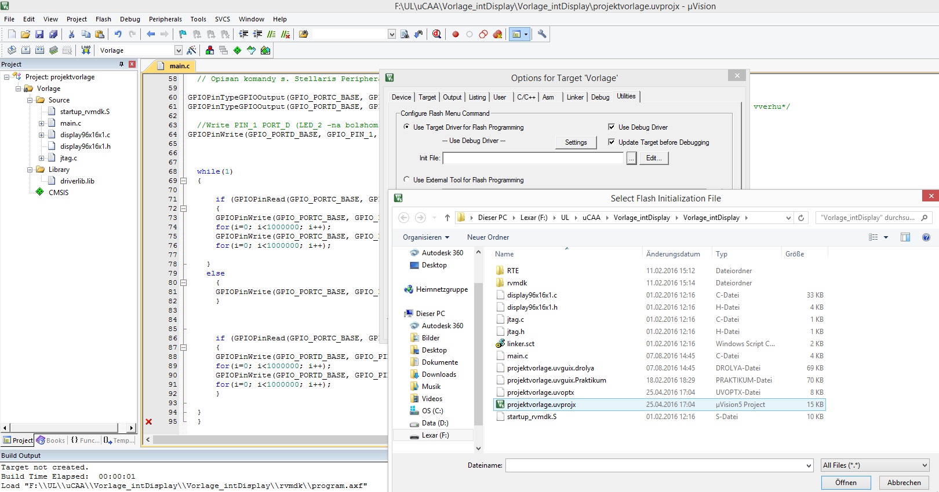
Task: Toggle Update Target before Debugging checkbox
Action: tap(612, 142)
